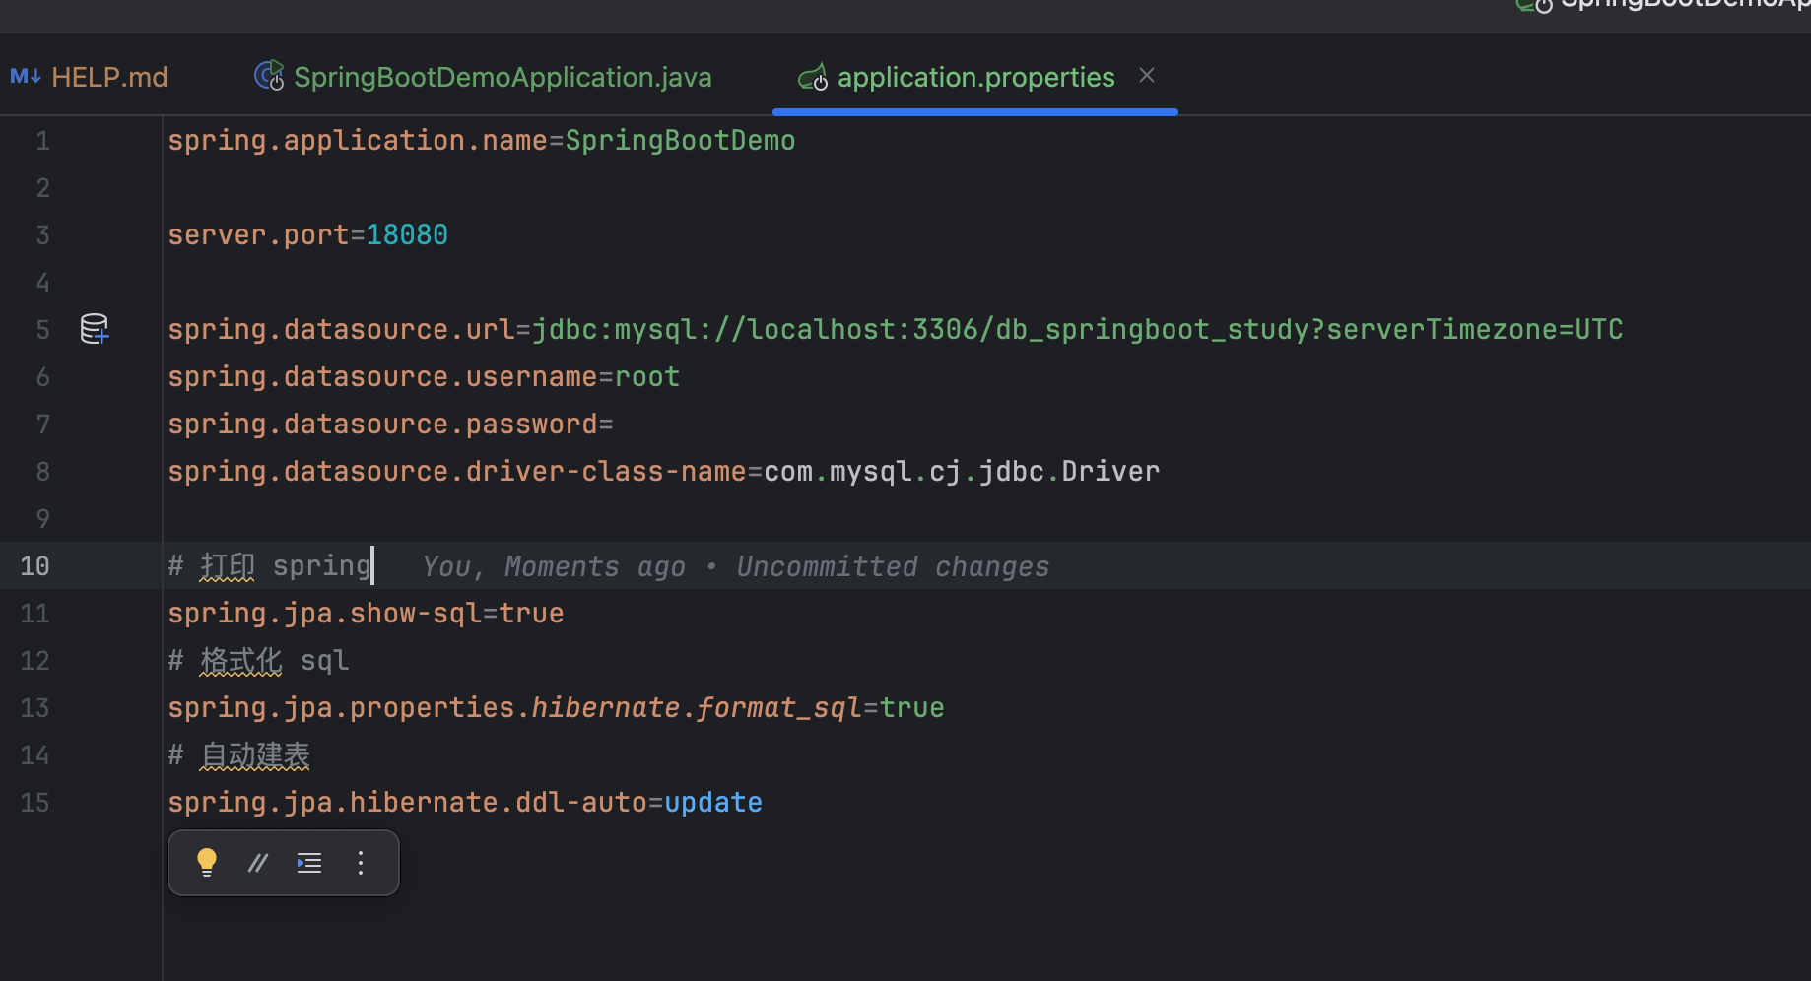Open more options in floating toolbar
The width and height of the screenshot is (1811, 981).
click(x=361, y=863)
